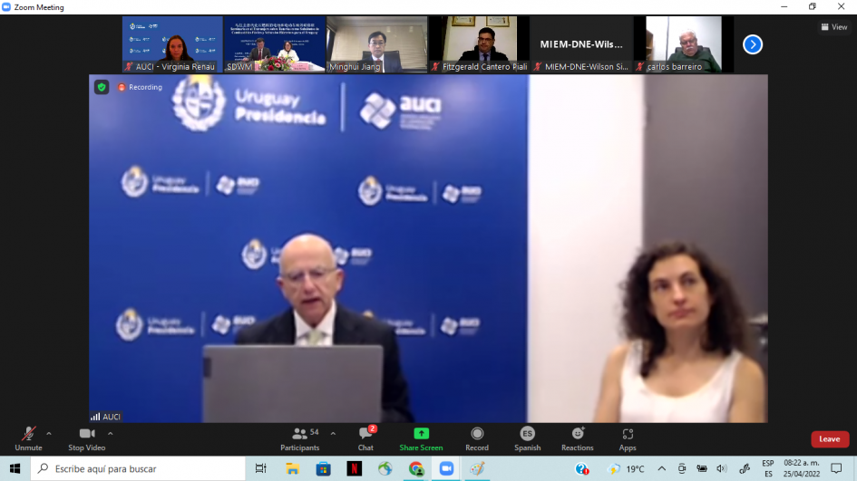Open Task View on taskbar
Image resolution: width=857 pixels, height=481 pixels.
coord(260,468)
